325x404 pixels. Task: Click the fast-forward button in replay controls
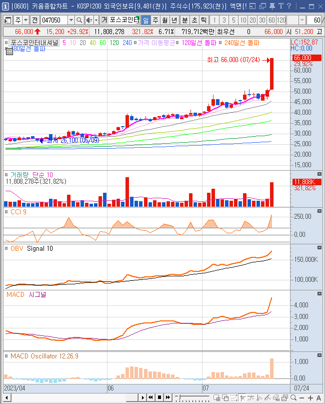pyautogui.click(x=168, y=397)
